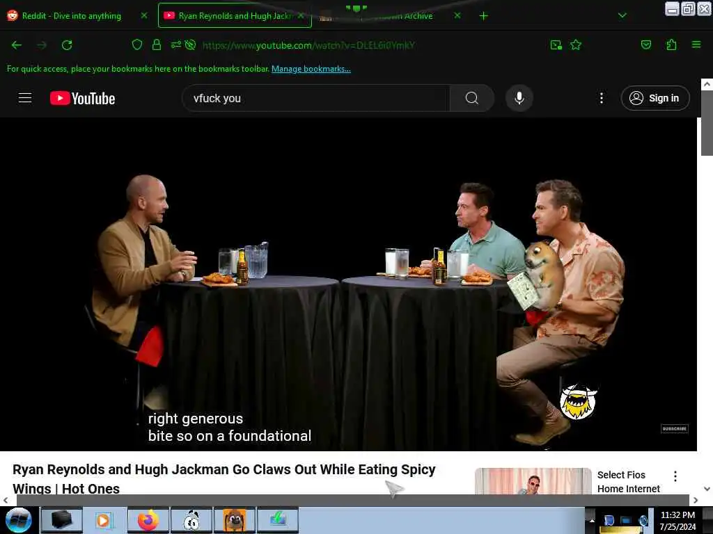Switch to the Reddit - Dive into anything tab

tap(72, 16)
